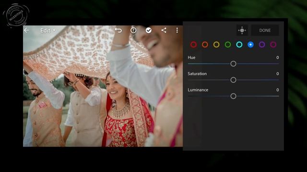Click the Saturation slider handle
Image resolution: width=307 pixels, height=172 pixels.
click(x=233, y=80)
